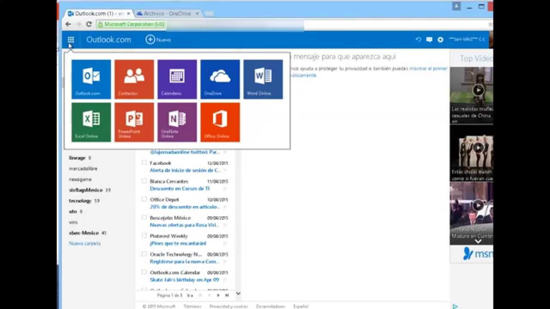Click the Chrome address bar
The height and width of the screenshot is (309, 550).
point(292,24)
